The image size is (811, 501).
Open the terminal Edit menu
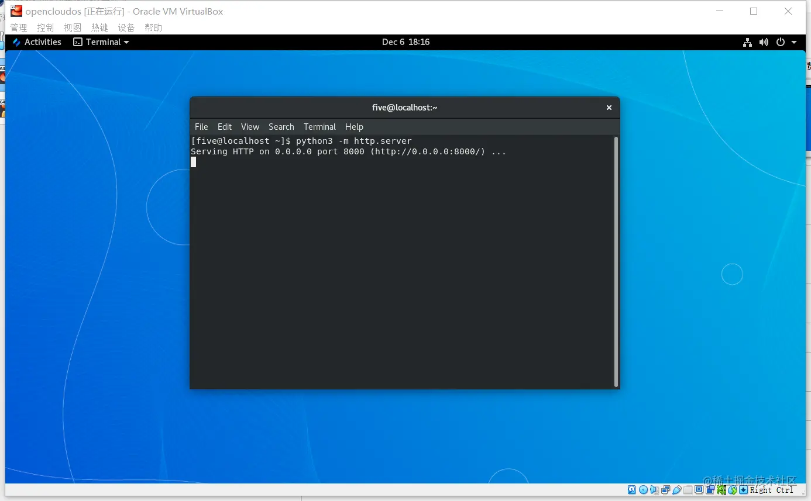[x=225, y=127]
